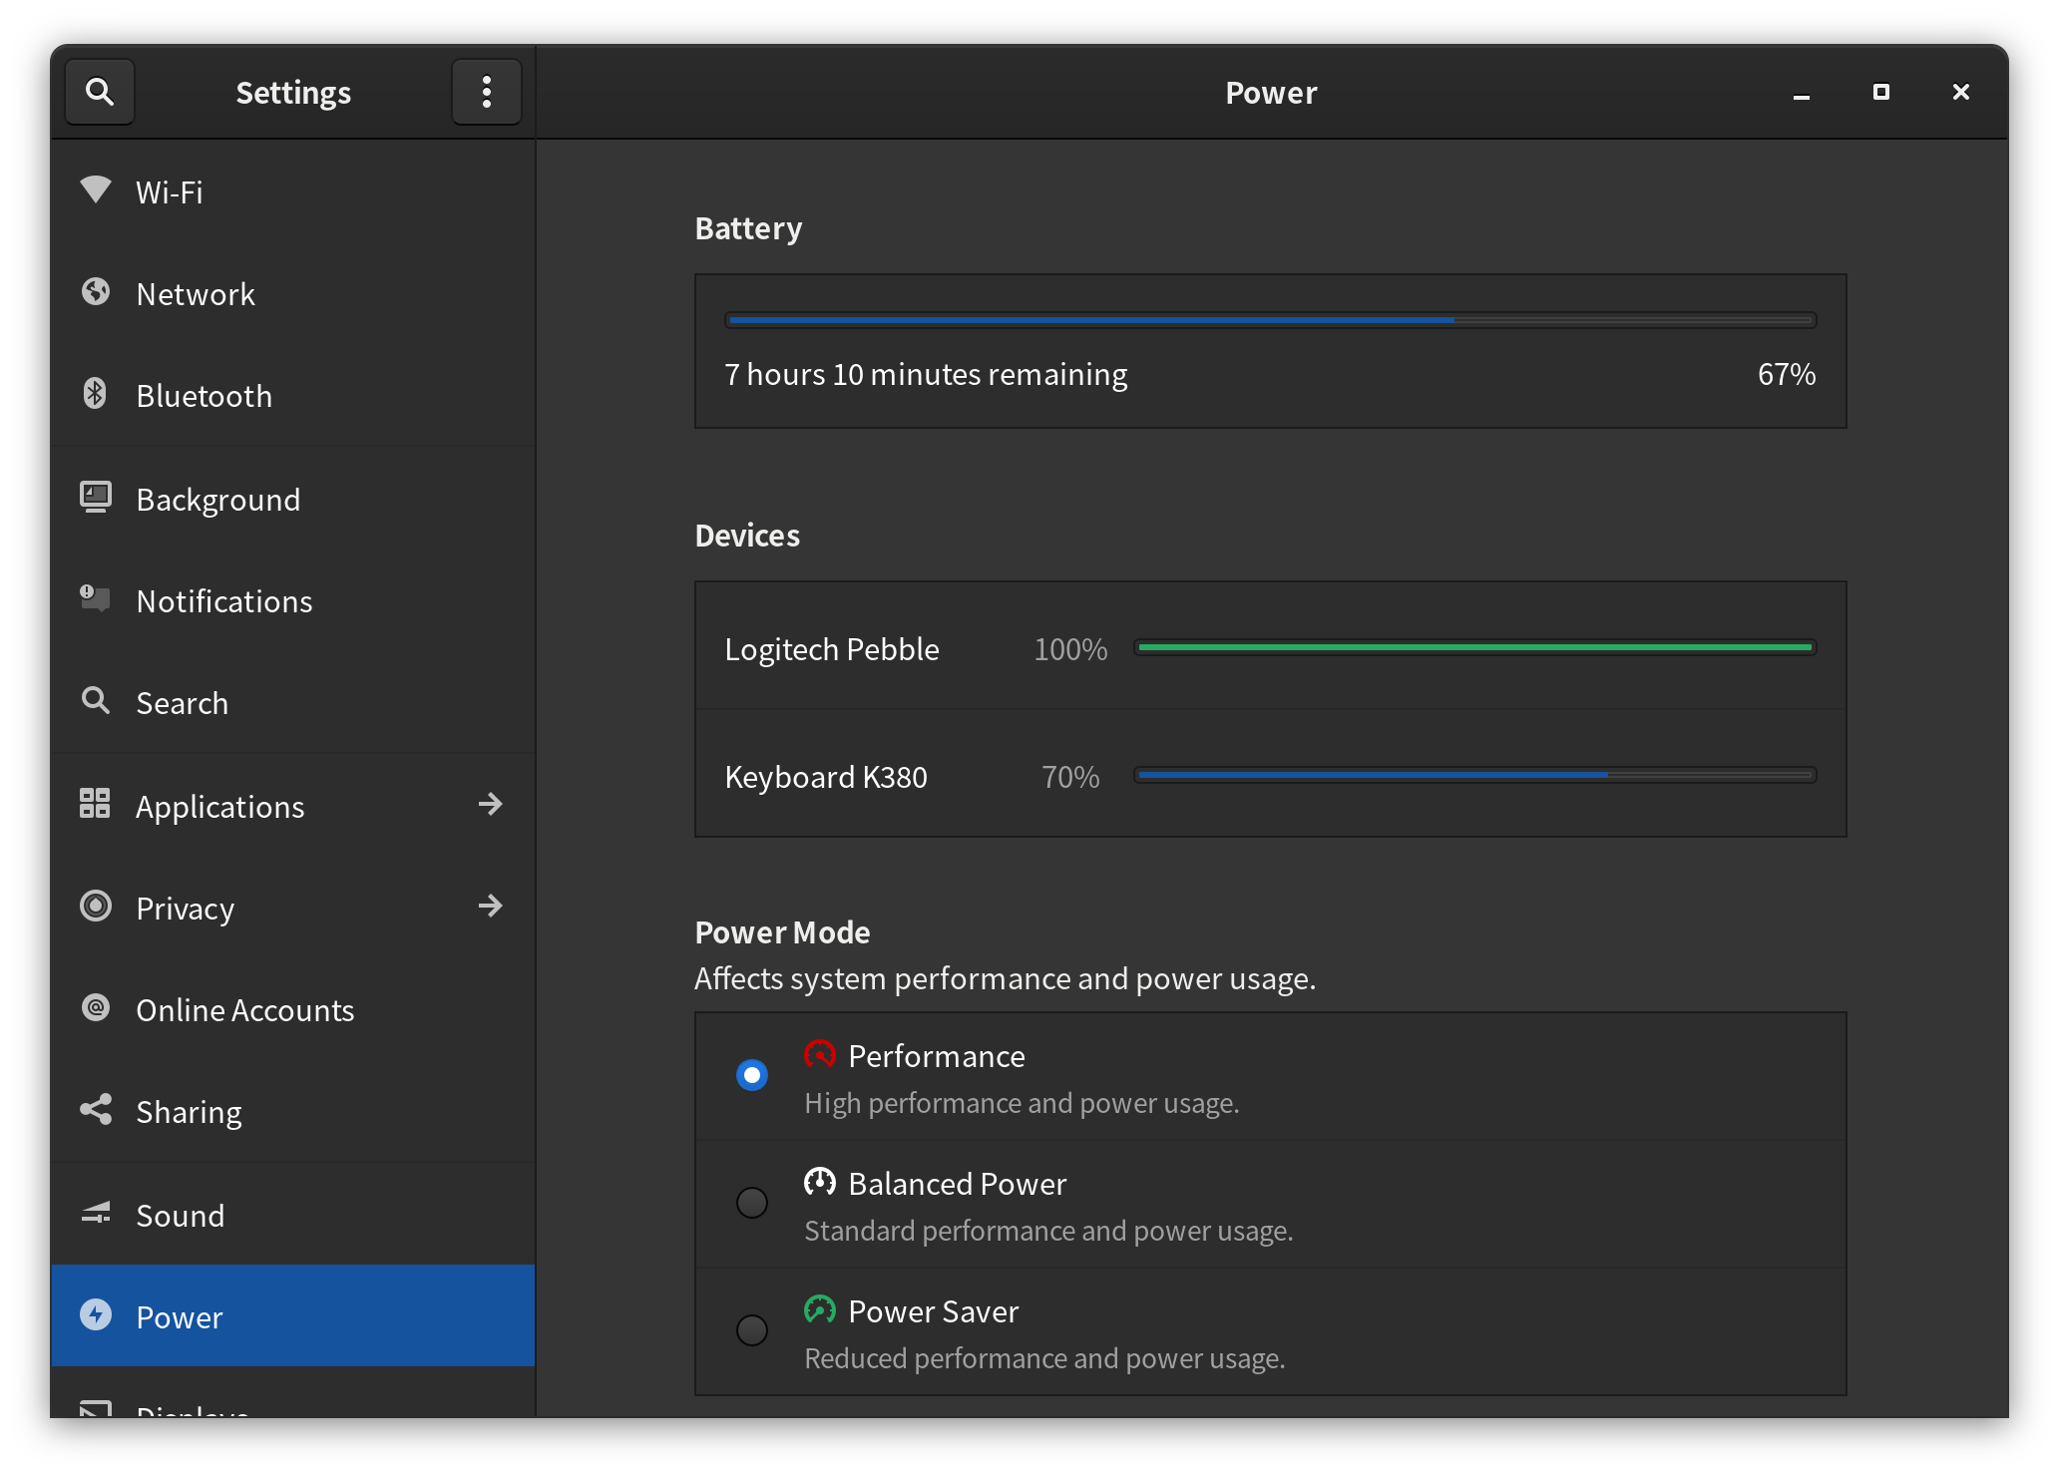2059x1474 pixels.
Task: Expand the Applications settings section
Action: tap(490, 804)
